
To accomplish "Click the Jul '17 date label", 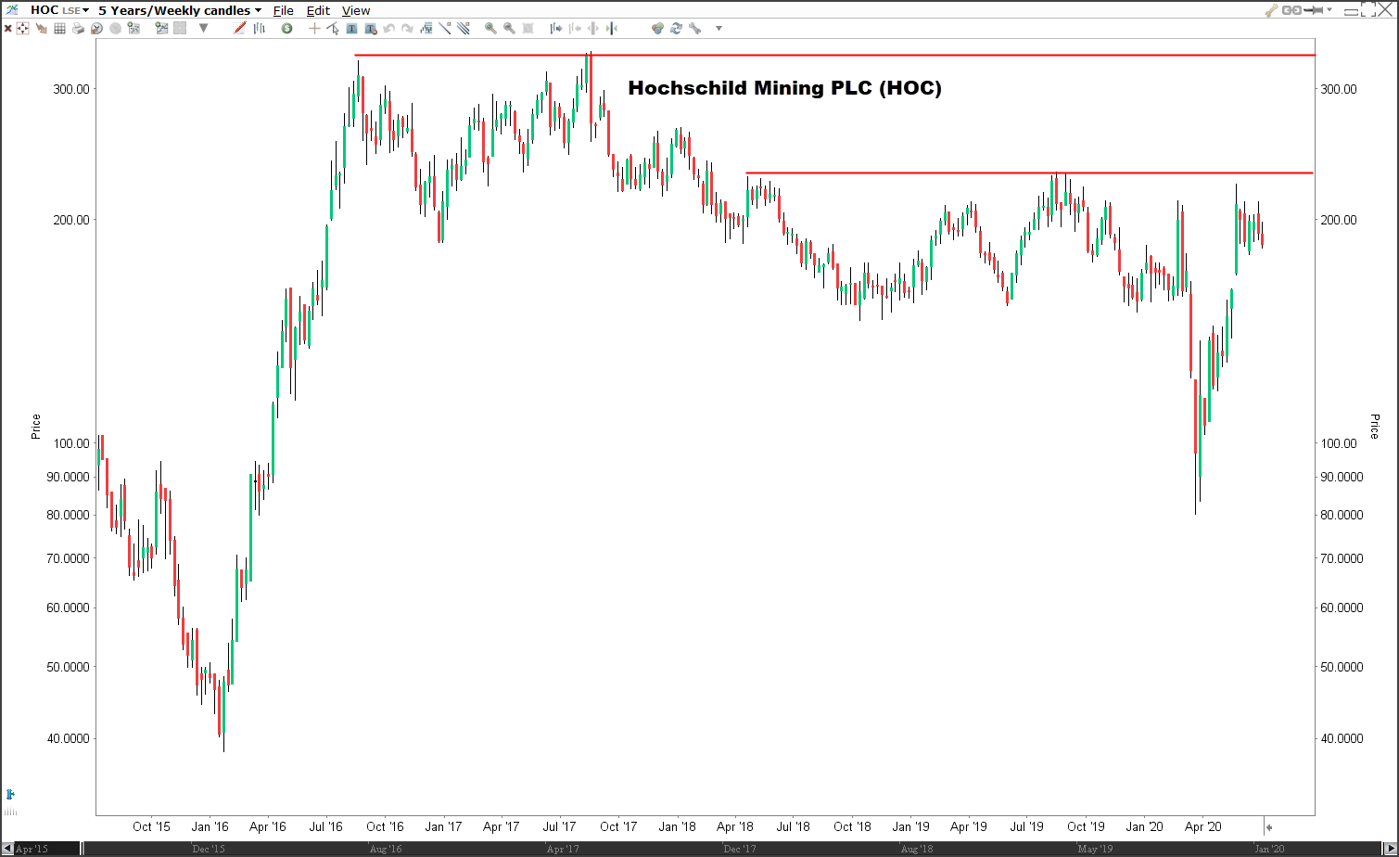I will coord(559,826).
